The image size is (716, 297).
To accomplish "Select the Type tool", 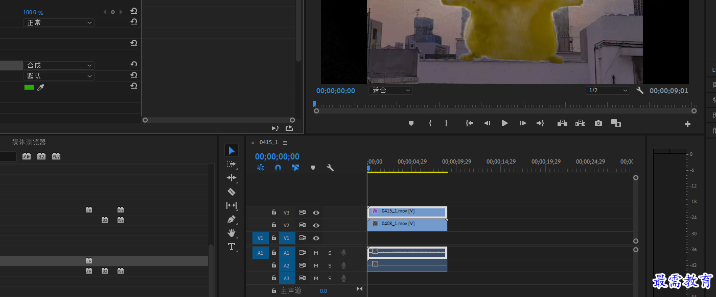I will [232, 247].
